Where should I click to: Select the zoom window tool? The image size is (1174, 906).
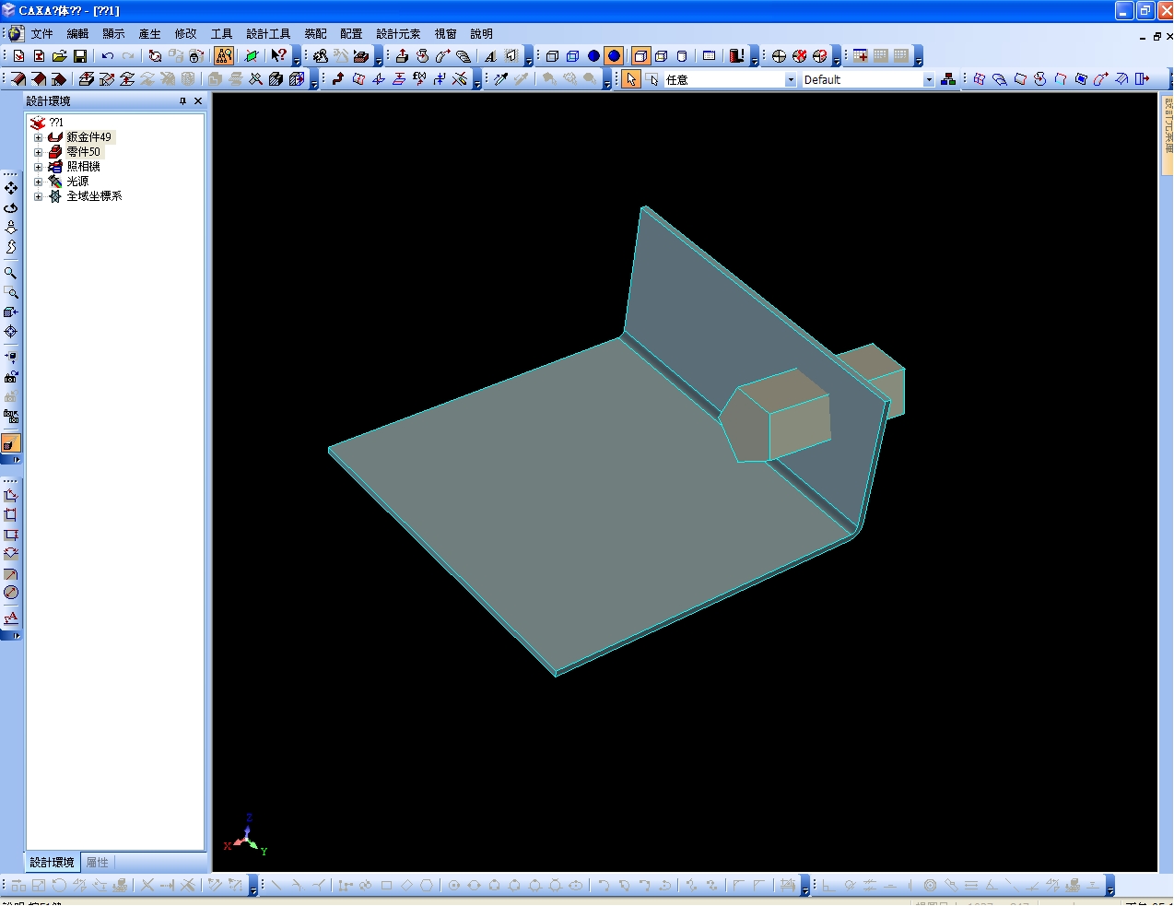(x=11, y=293)
